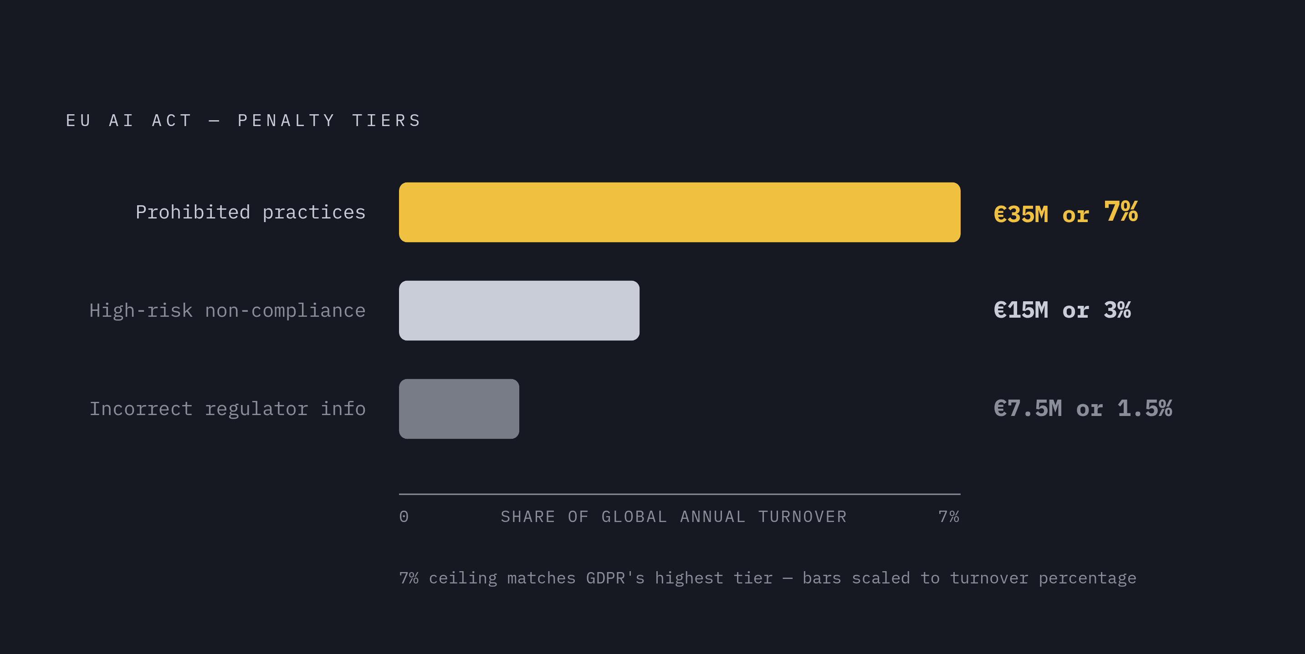Click the word GDPR's in footnote

[x=615, y=578]
